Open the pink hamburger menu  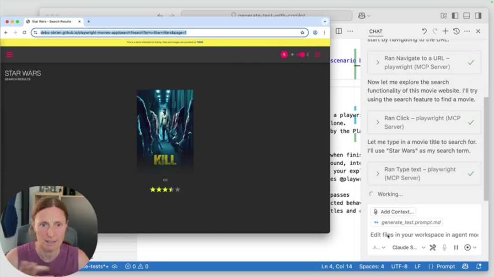10,55
